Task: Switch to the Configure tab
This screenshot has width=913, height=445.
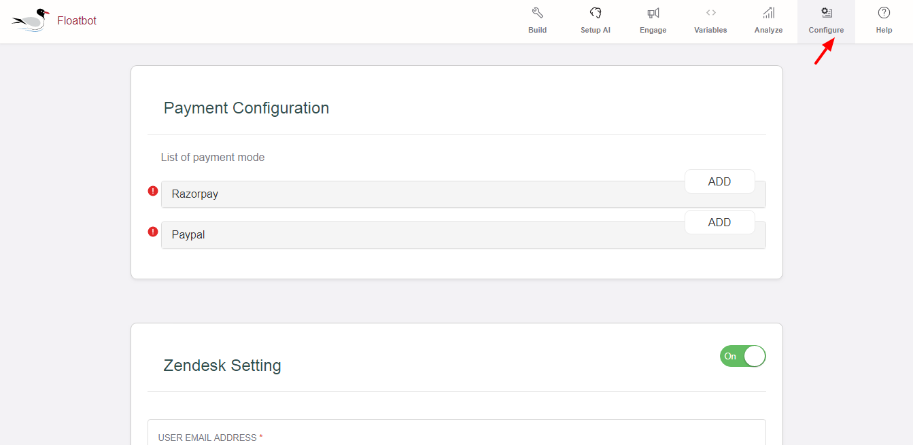Action: [825, 20]
